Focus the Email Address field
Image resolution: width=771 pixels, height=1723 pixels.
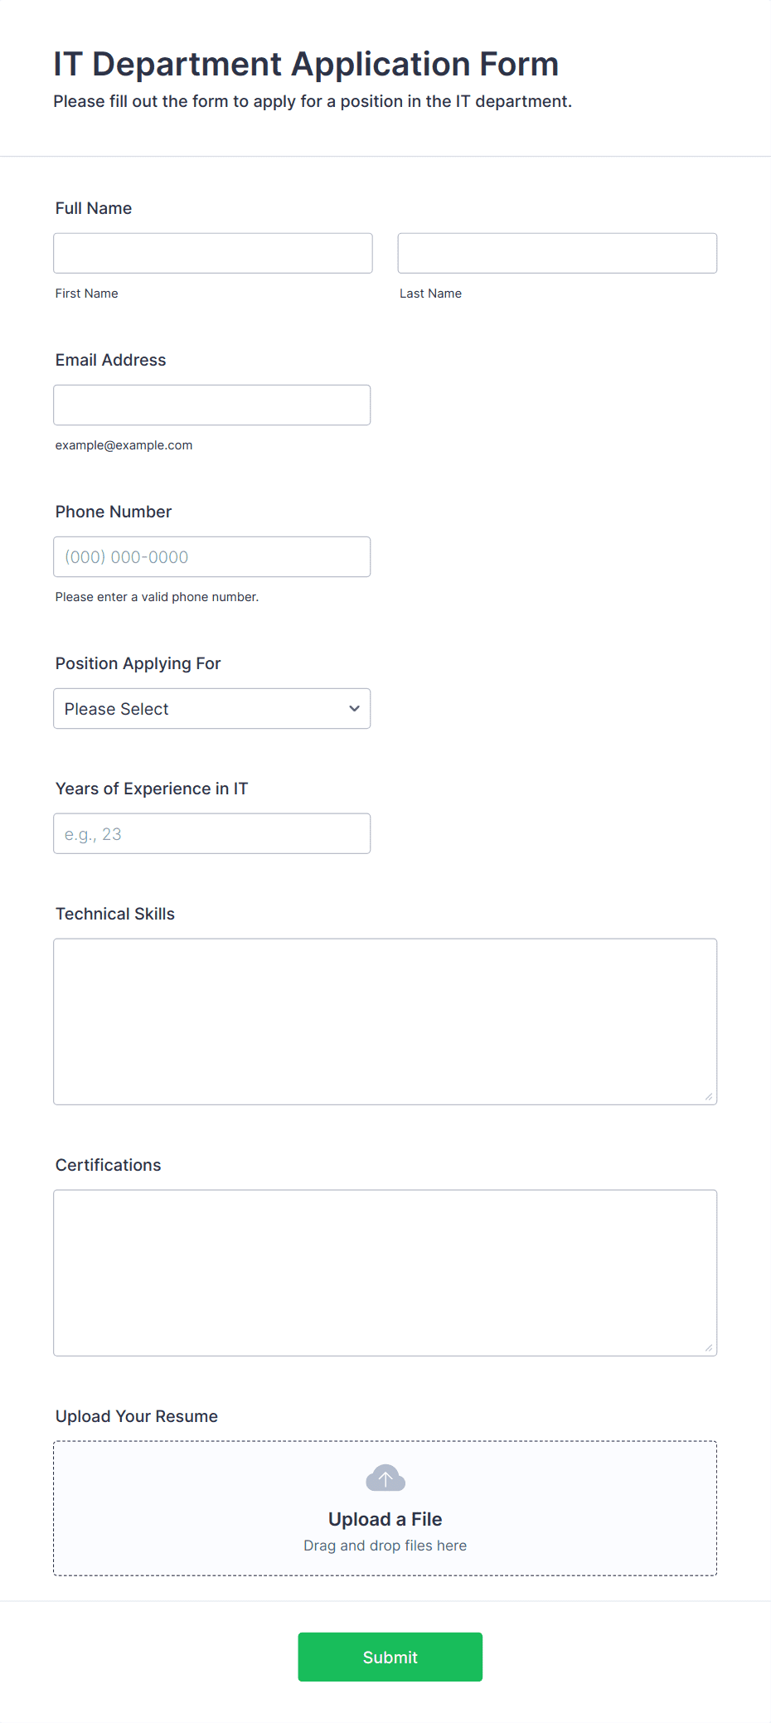pyautogui.click(x=212, y=405)
